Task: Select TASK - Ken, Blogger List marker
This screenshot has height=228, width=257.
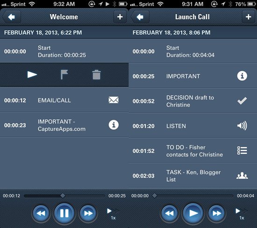Action: point(193,176)
